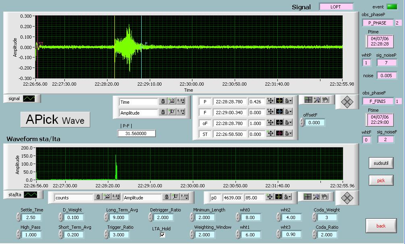
Task: Click the sudsutil button
Action: point(381,163)
